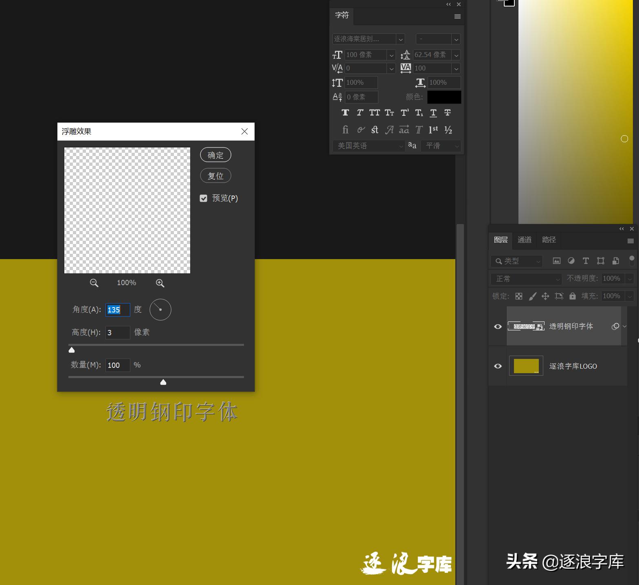Viewport: 639px width, 585px height.
Task: Open the leading dropdown 62.54 像素
Action: coord(456,55)
